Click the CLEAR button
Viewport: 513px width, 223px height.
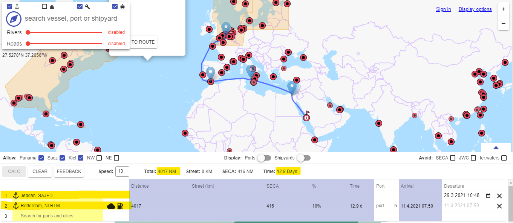[x=40, y=171]
